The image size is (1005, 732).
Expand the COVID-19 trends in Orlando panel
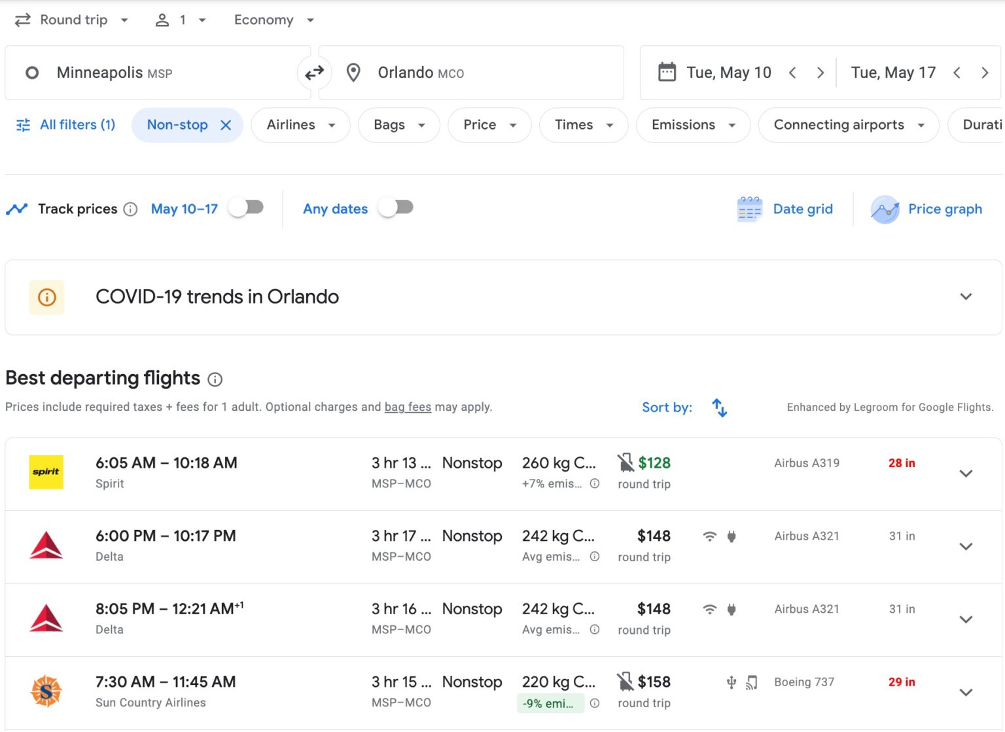pyautogui.click(x=966, y=297)
